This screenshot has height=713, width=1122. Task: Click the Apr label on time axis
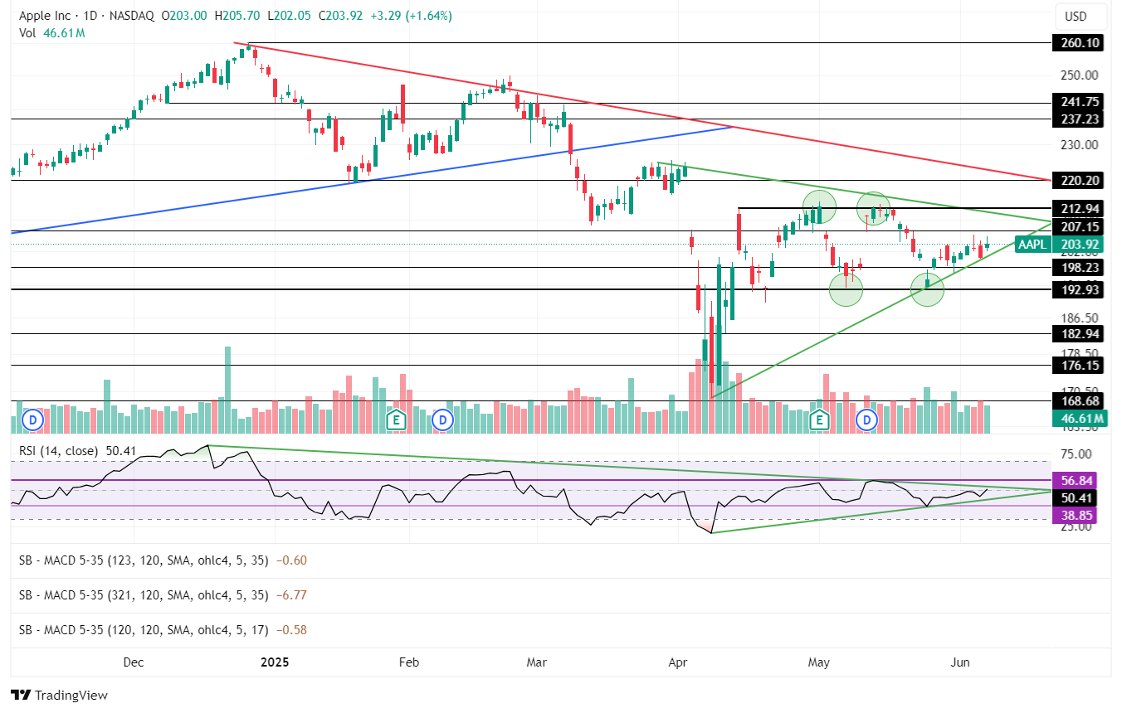[x=678, y=662]
